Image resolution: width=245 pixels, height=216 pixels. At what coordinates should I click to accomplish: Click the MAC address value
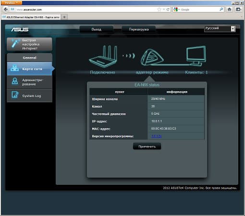pyautogui.click(x=163, y=129)
